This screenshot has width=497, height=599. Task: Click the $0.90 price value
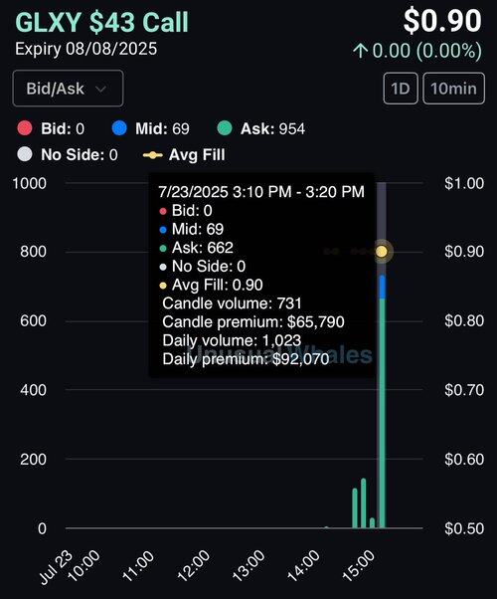[x=442, y=20]
